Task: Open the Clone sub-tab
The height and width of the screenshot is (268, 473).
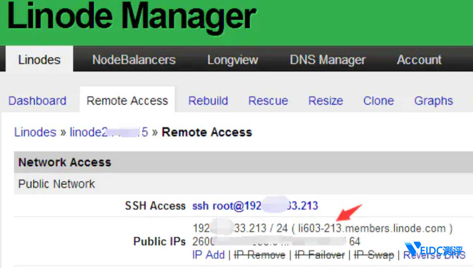Action: coord(378,101)
